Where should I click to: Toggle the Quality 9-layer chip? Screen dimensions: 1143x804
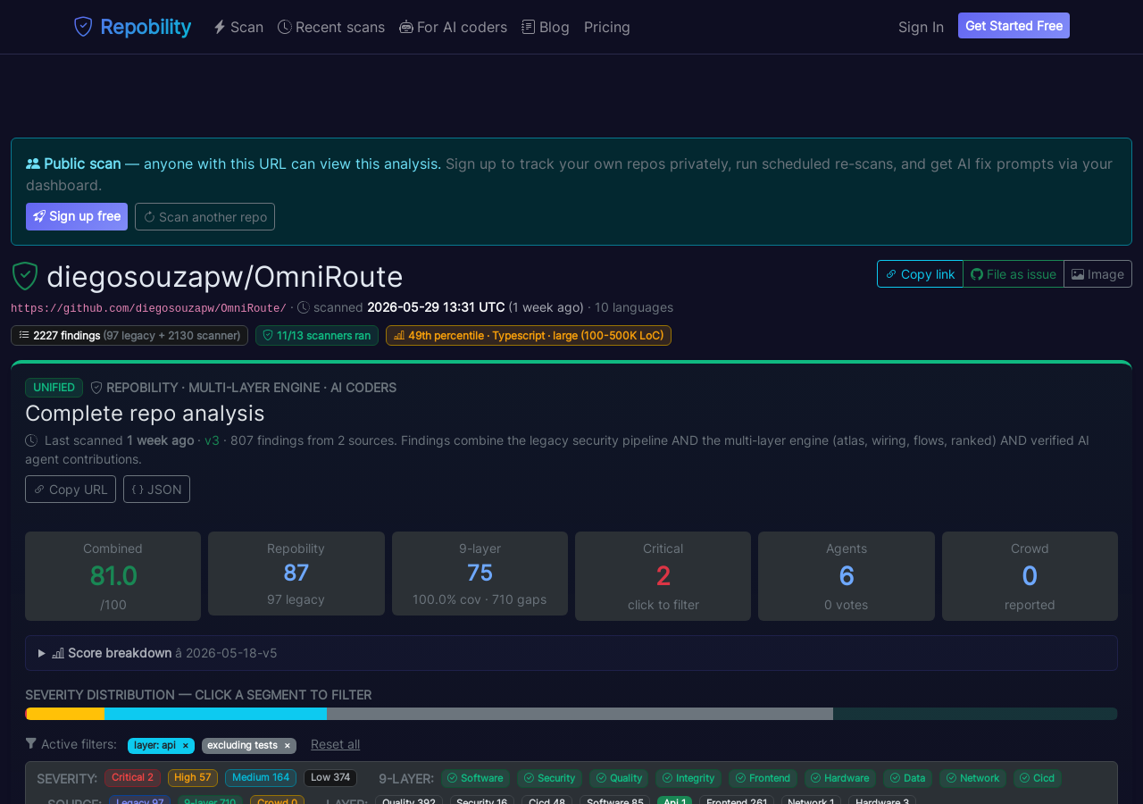pyautogui.click(x=619, y=778)
